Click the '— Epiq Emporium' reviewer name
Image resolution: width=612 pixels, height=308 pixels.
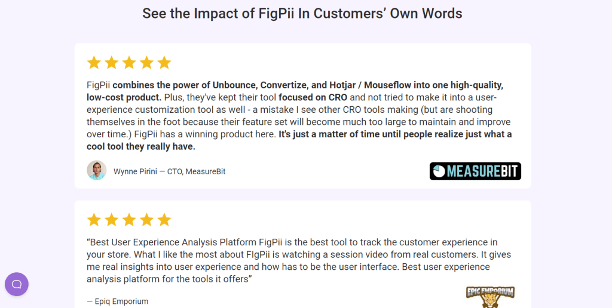pos(117,301)
